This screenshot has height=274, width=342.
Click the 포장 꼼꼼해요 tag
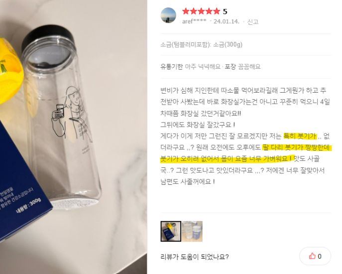242,66
